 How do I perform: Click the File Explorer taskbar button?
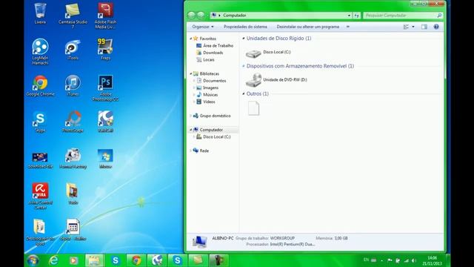coord(94,260)
